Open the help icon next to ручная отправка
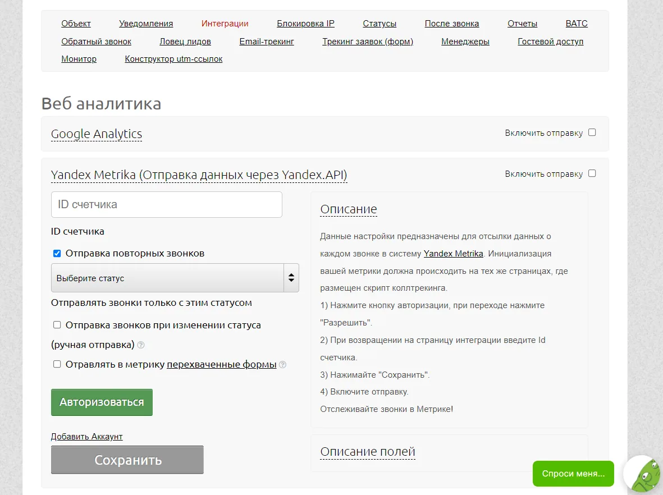This screenshot has width=663, height=495. (x=141, y=345)
